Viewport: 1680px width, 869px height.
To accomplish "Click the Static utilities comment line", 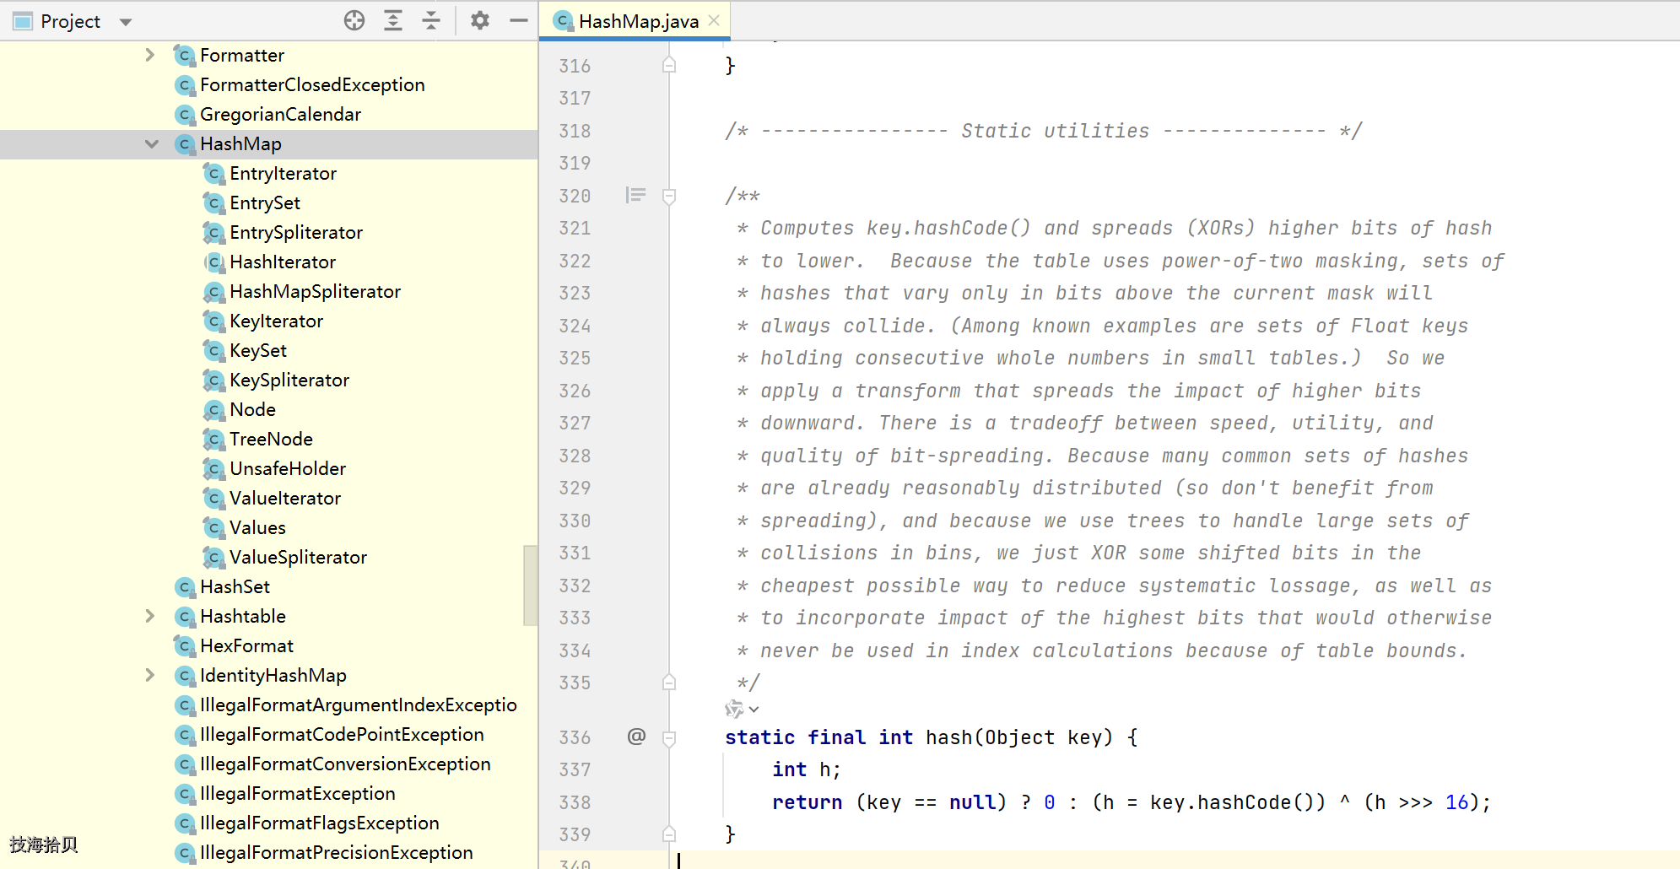I will tap(1043, 131).
